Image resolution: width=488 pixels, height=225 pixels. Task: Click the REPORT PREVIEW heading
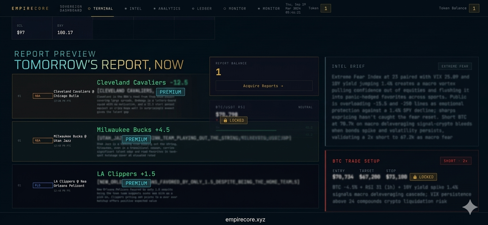click(x=55, y=54)
